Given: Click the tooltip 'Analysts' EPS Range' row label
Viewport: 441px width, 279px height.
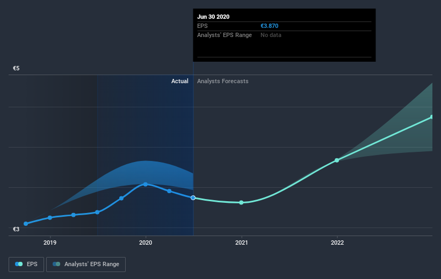Looking at the screenshot, I should (x=225, y=35).
